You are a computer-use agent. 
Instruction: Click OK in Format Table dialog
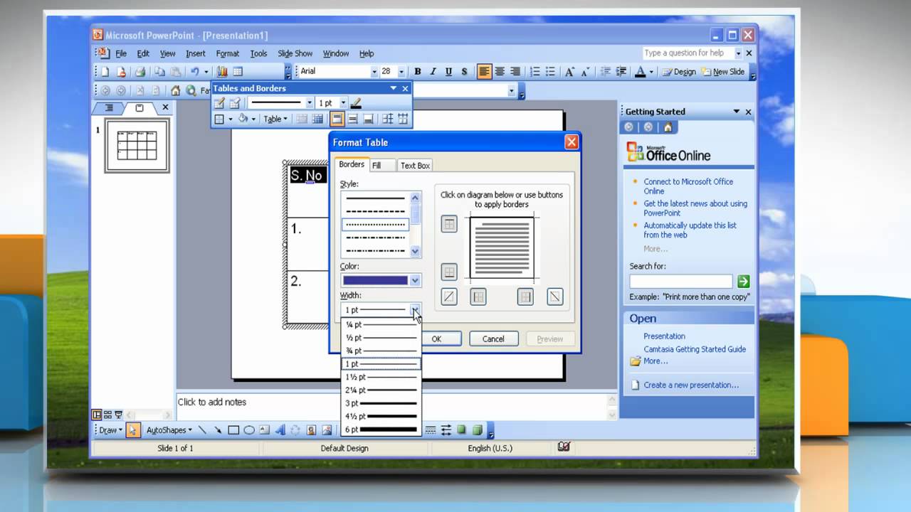click(x=436, y=339)
